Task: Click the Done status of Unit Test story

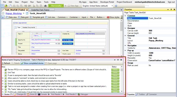Action: click(115, 72)
